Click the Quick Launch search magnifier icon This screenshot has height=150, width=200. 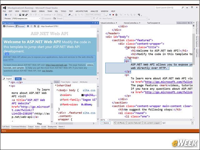click(182, 7)
